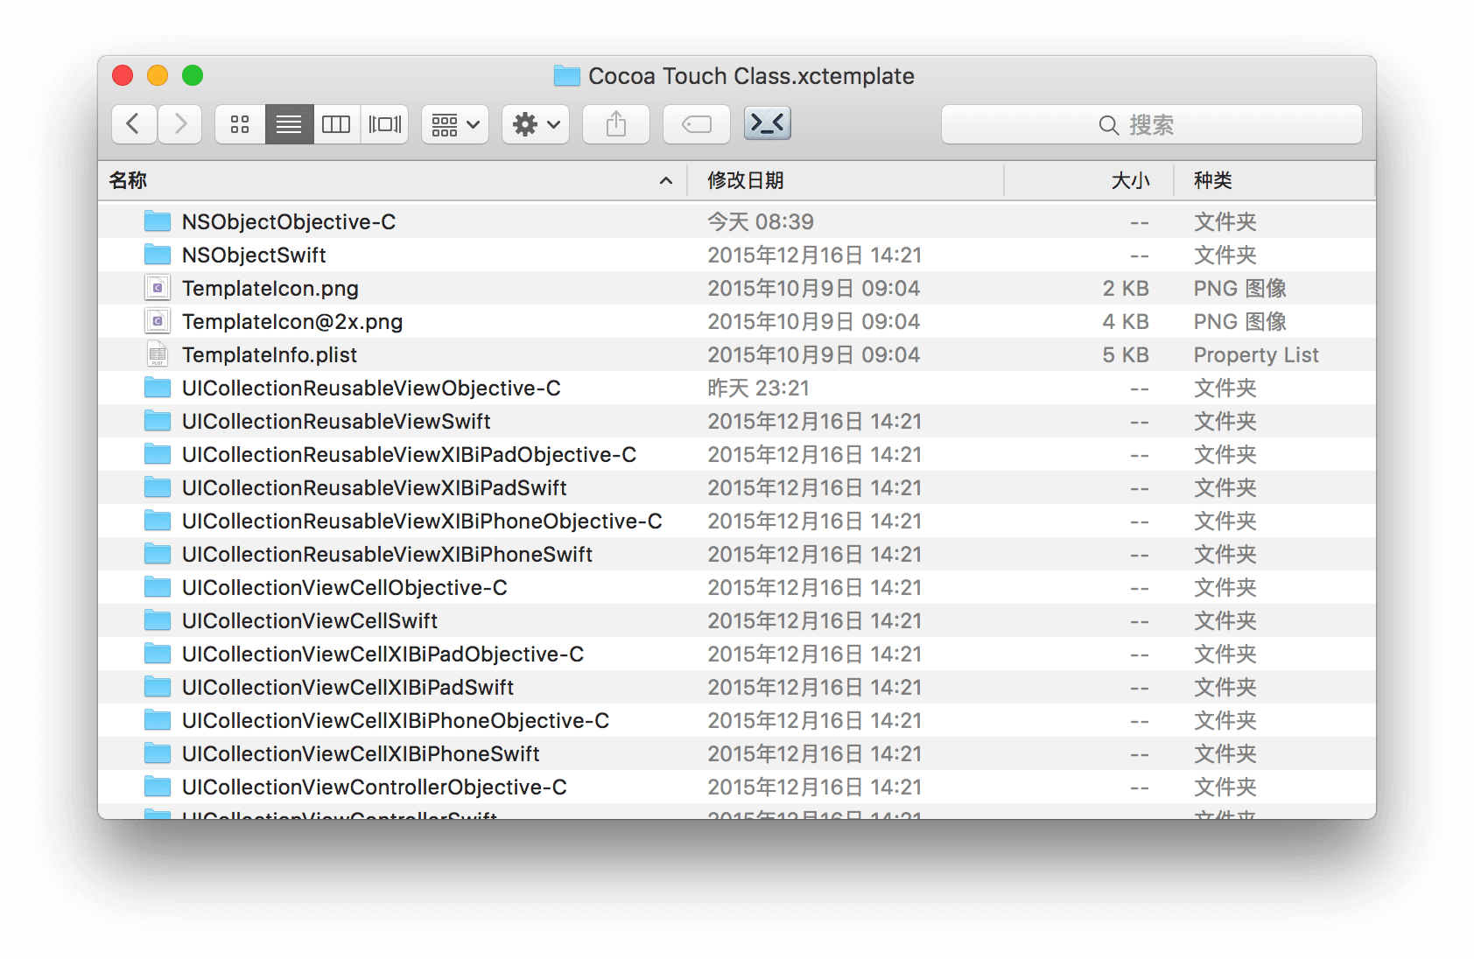This screenshot has height=959, width=1474.
Task: Minimize the window with yellow button
Action: click(158, 76)
